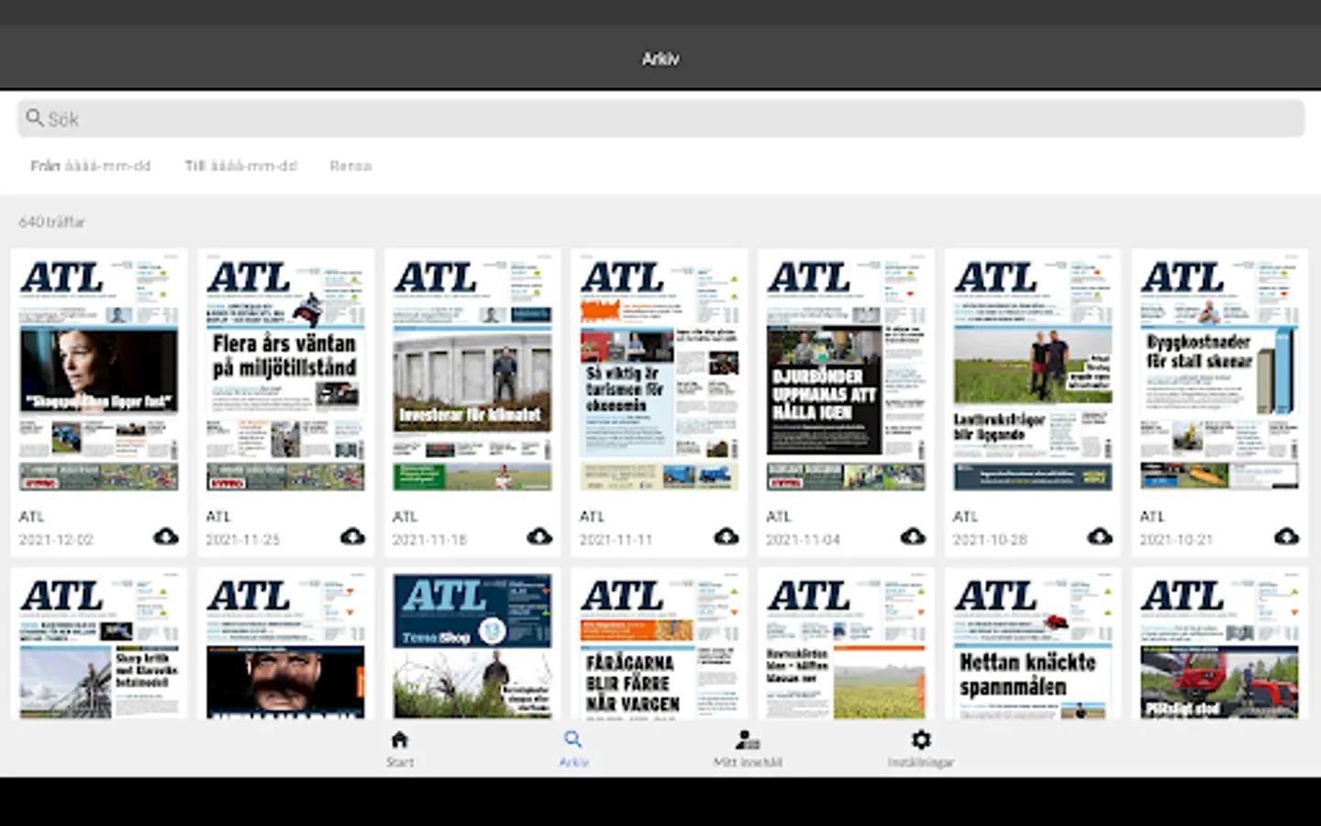Click the 2021-10-21 date text
Viewport: 1321px width, 826px height.
(1177, 540)
